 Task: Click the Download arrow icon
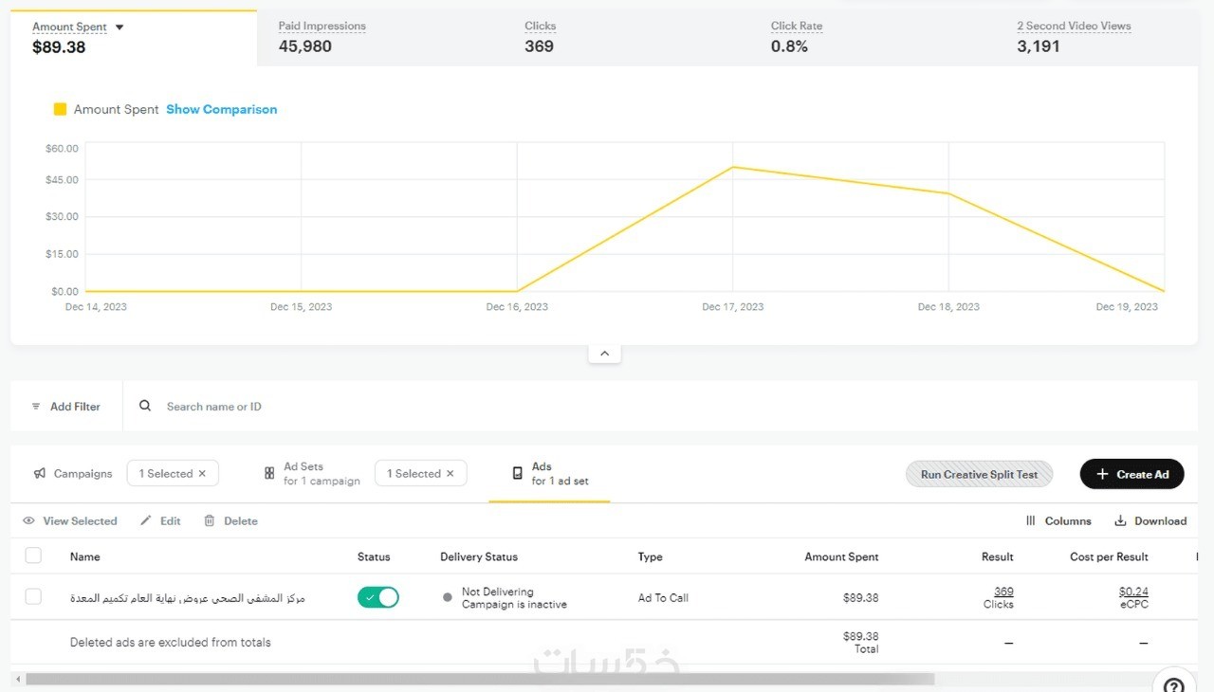(x=1120, y=520)
